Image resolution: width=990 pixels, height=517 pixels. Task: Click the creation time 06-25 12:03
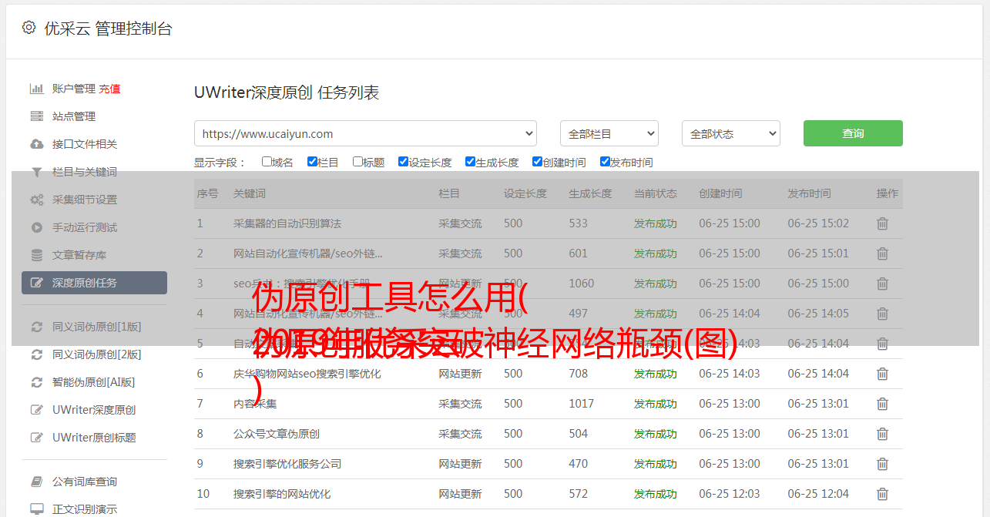point(730,494)
